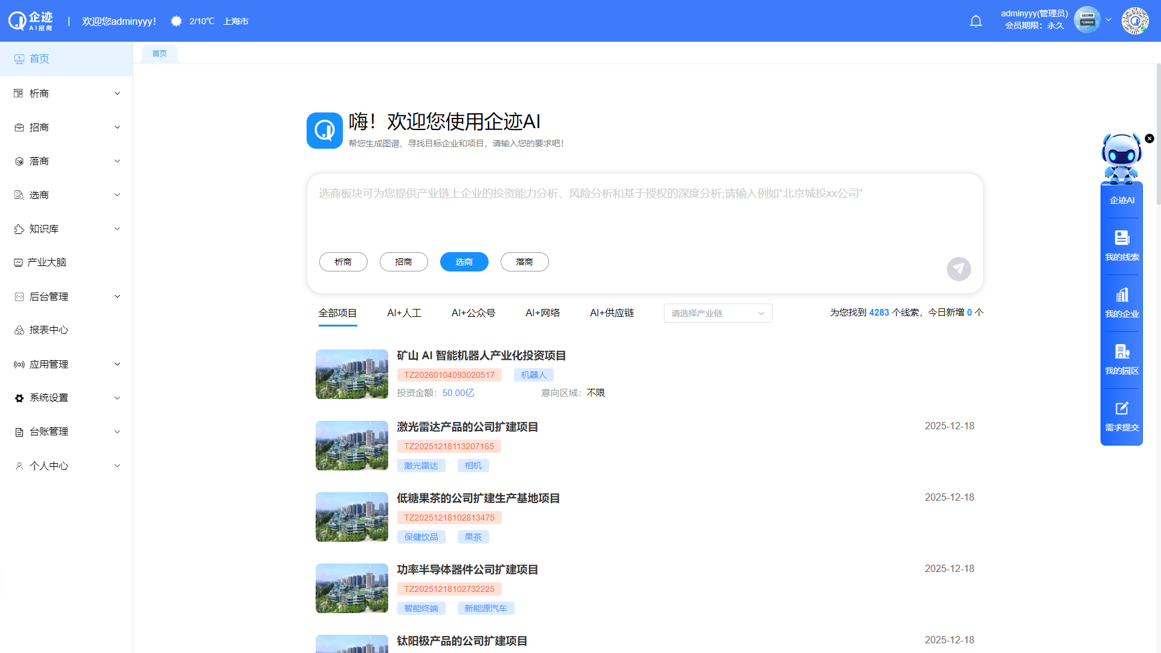Open 需求提交 on the right panel
The height and width of the screenshot is (653, 1161).
[1122, 416]
